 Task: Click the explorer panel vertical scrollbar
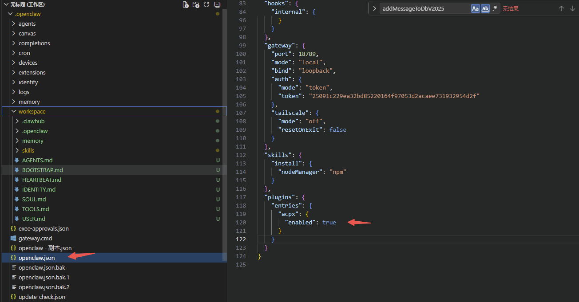pos(225,133)
